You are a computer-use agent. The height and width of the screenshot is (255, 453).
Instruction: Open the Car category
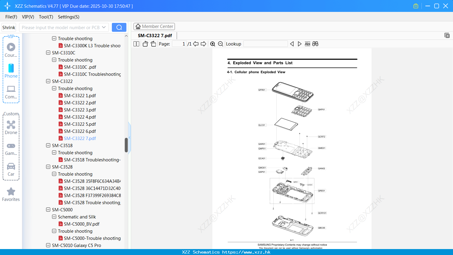11,169
